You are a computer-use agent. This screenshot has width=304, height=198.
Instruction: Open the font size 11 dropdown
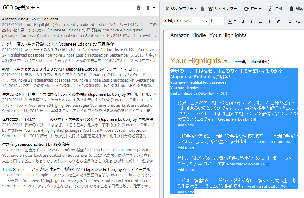(x=217, y=21)
